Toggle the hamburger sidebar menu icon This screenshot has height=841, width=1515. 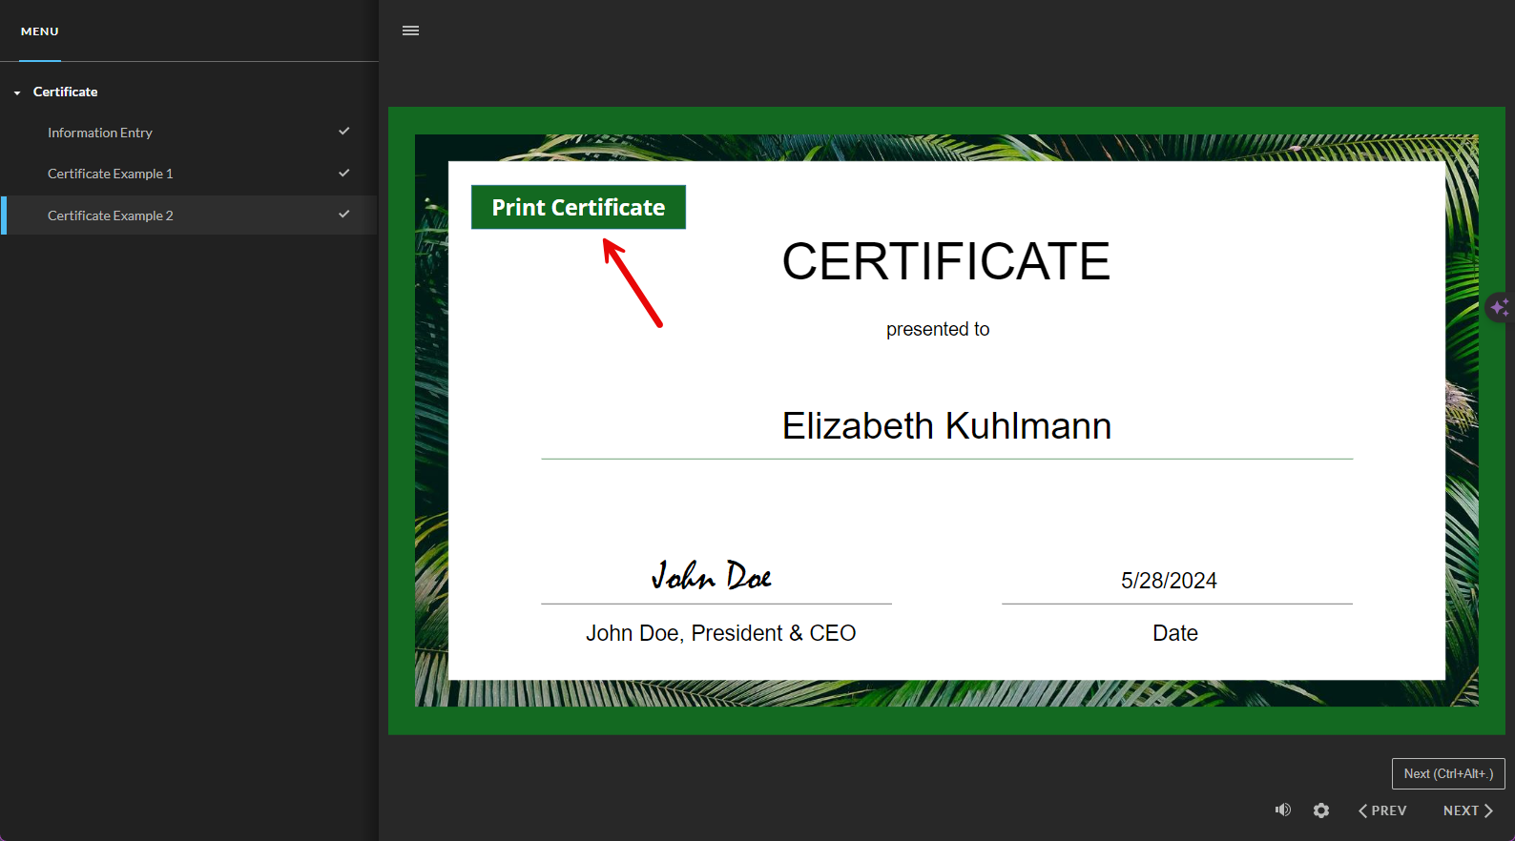410,31
